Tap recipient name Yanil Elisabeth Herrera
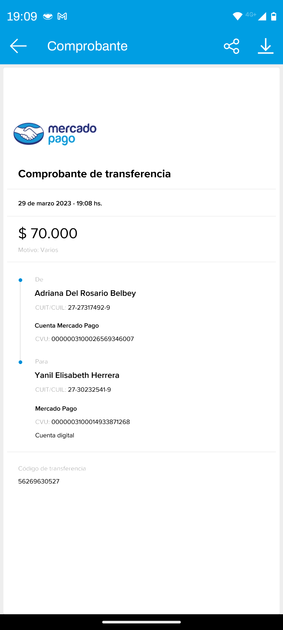This screenshot has height=630, width=283. click(x=77, y=375)
